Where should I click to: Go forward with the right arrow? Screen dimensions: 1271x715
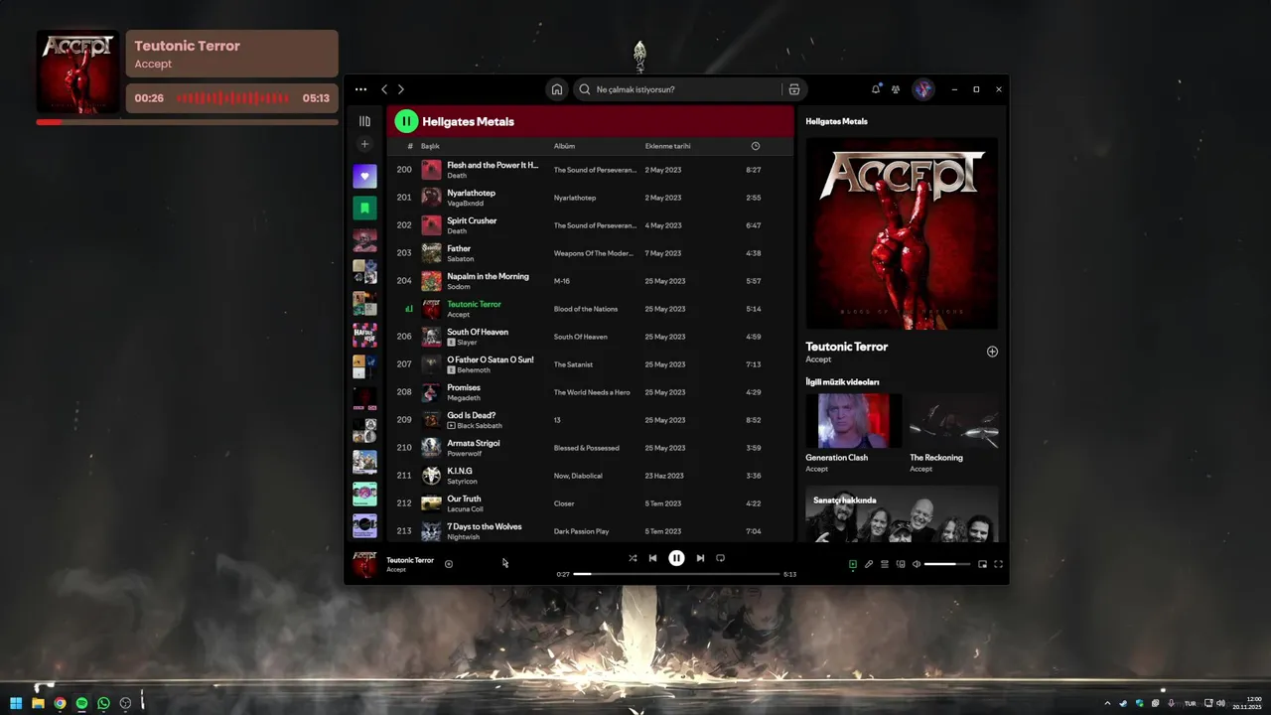pos(401,89)
